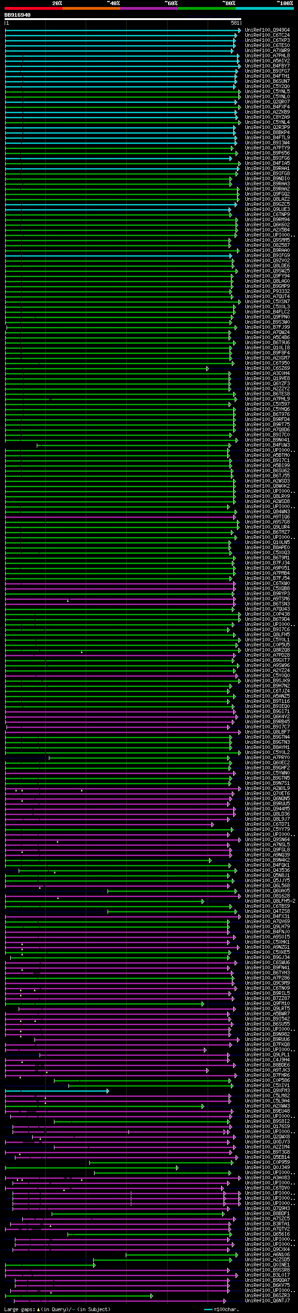
Task: Select the UniRef100_Q9FGQ2 label
Action: (x=267, y=194)
